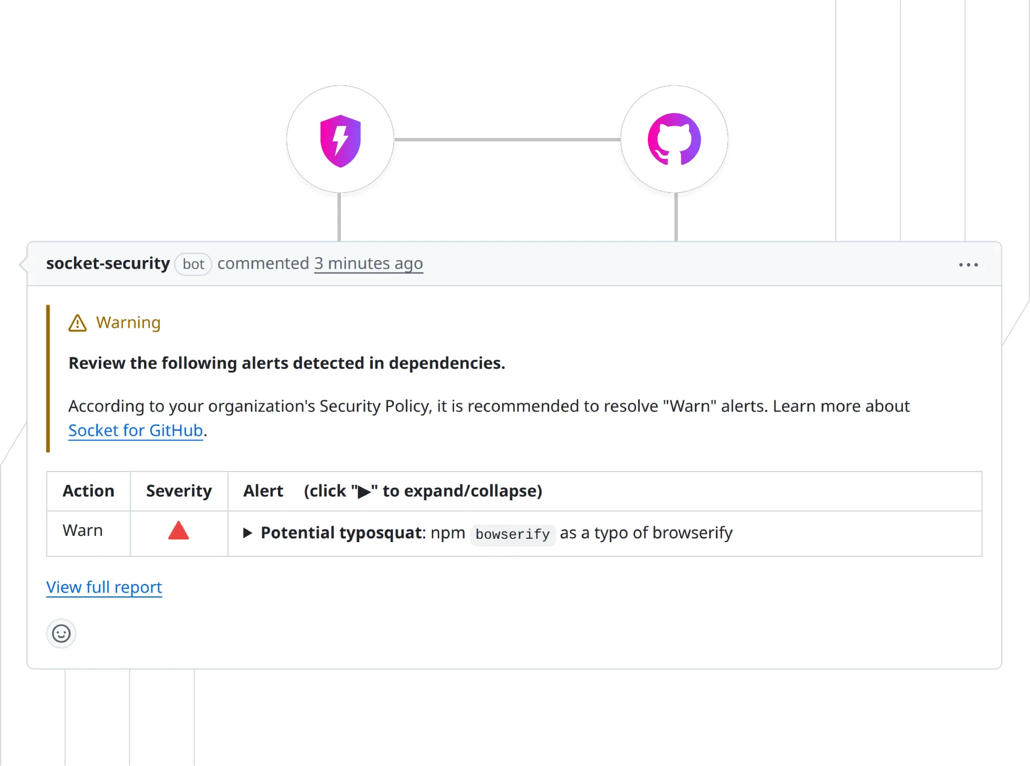The width and height of the screenshot is (1030, 766).
Task: Collapse the Alert table row disclosure triangle
Action: [247, 533]
